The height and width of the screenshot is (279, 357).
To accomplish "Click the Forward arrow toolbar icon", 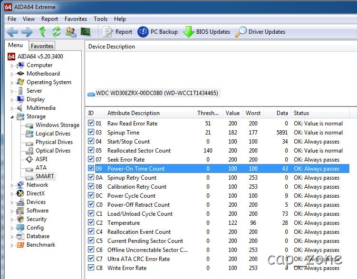I will [x=27, y=32].
